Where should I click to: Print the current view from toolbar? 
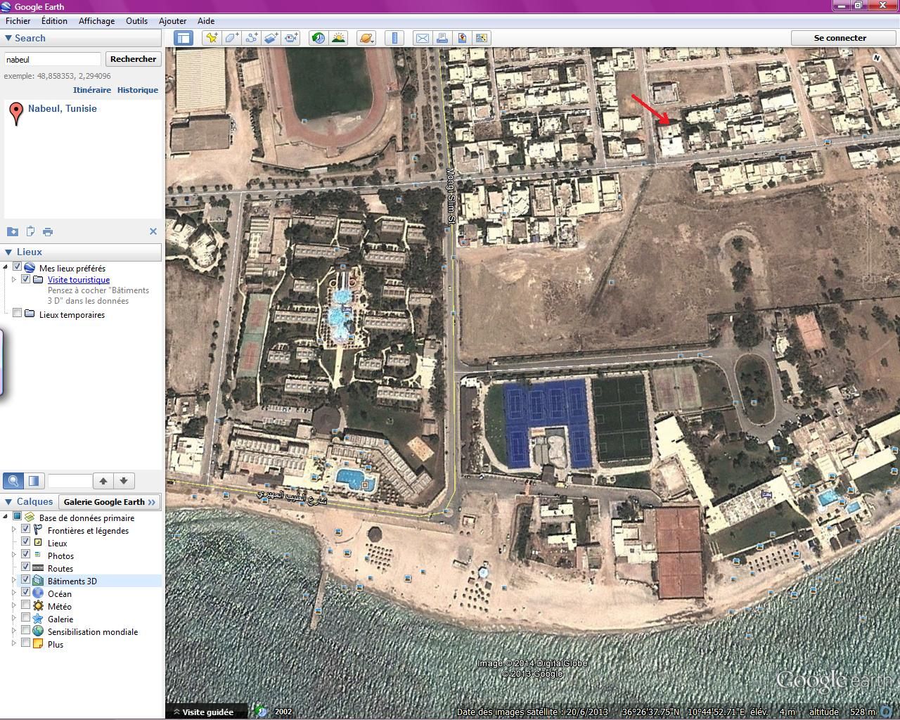pyautogui.click(x=442, y=38)
